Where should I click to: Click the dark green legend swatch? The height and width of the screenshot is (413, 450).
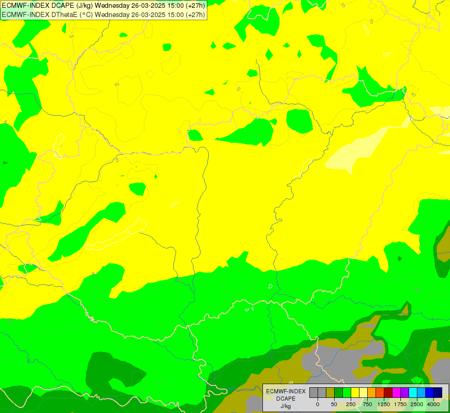click(x=339, y=392)
